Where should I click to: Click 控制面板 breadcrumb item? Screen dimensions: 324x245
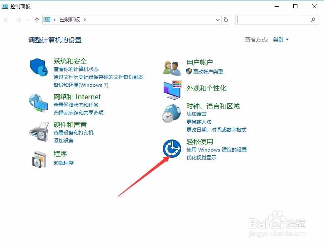coord(70,20)
